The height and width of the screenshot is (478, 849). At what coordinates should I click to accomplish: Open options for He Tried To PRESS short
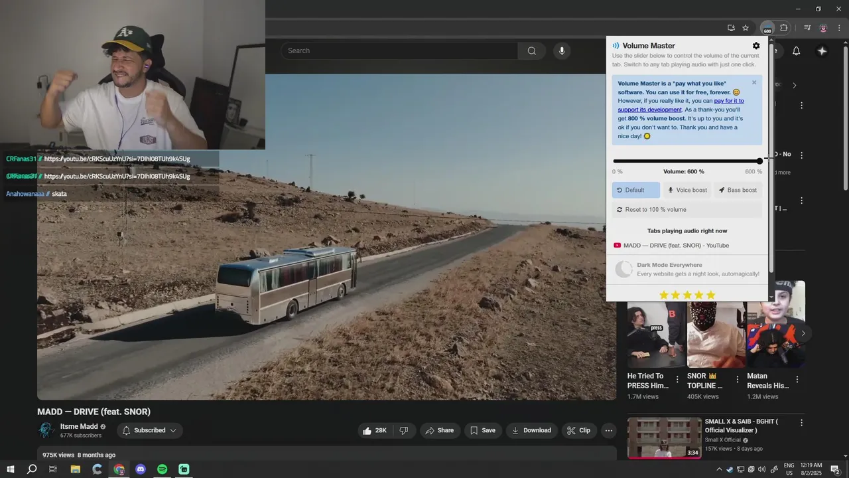tap(677, 380)
